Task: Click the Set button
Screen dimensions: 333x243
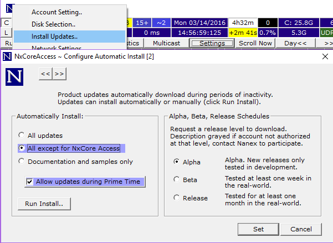Action: (x=258, y=229)
